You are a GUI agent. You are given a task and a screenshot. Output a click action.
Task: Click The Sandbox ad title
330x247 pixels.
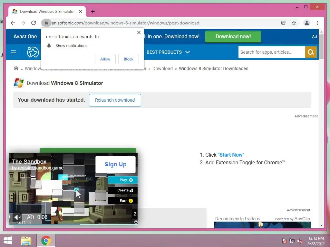coord(29,161)
